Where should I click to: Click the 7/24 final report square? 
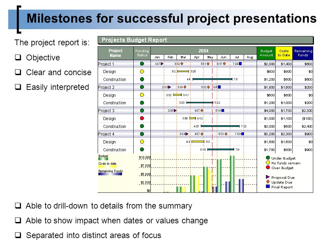(x=240, y=63)
